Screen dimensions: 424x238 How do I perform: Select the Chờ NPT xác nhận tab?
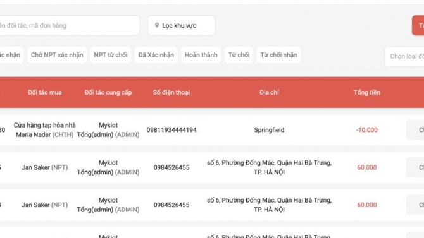57,55
